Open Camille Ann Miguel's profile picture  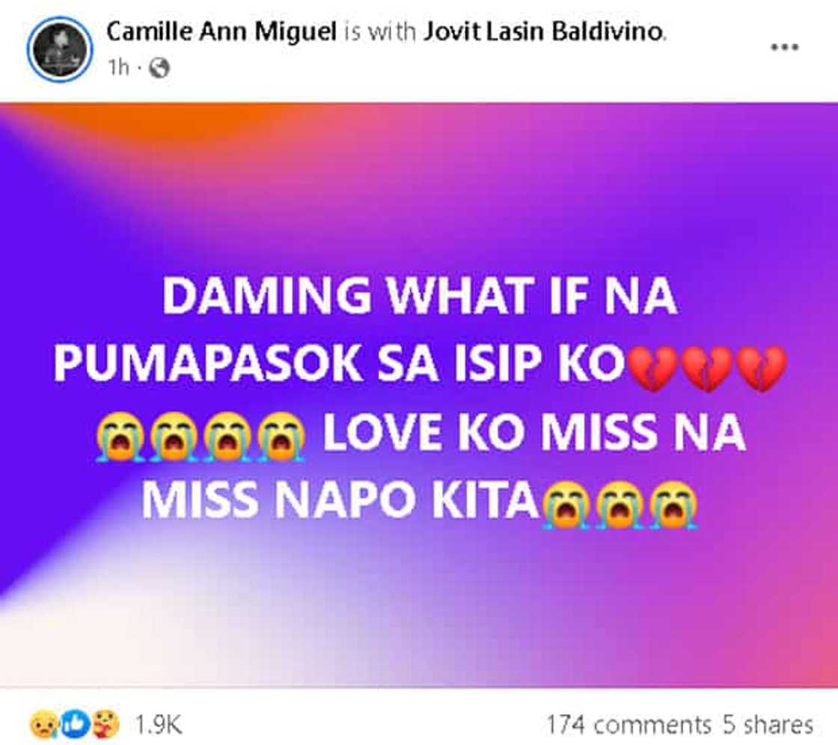pos(60,49)
